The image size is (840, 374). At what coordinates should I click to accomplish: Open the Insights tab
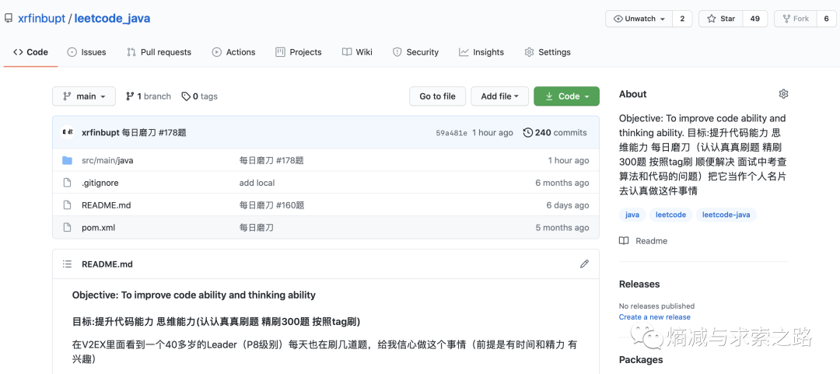click(x=481, y=52)
